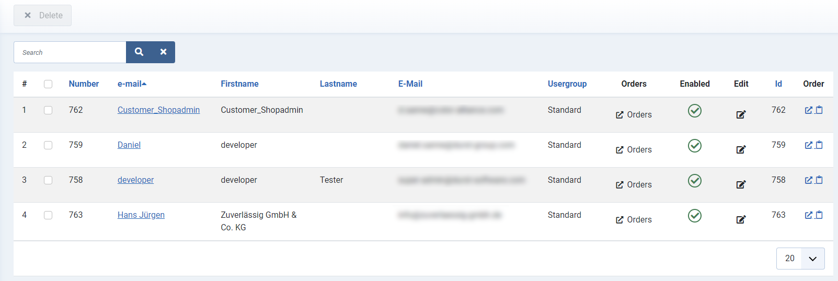Sort by the e-mail column header
Image resolution: width=838 pixels, height=281 pixels.
click(x=132, y=84)
